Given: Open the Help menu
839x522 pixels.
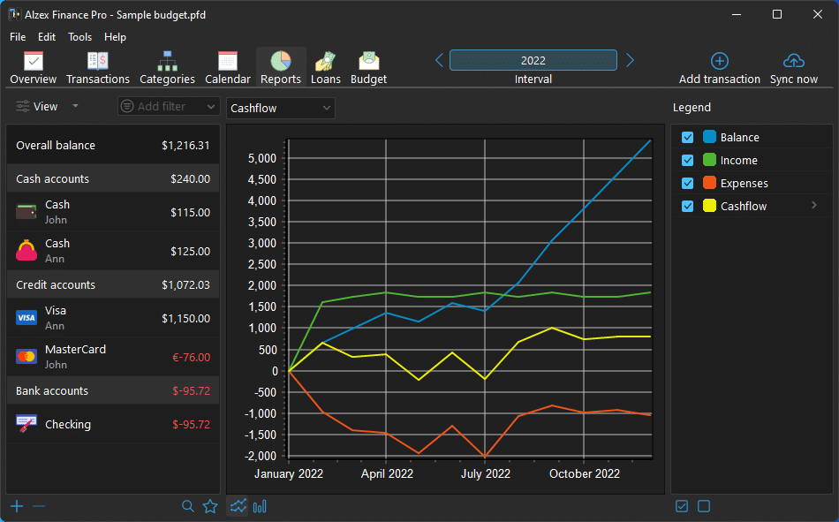Looking at the screenshot, I should click(x=115, y=37).
